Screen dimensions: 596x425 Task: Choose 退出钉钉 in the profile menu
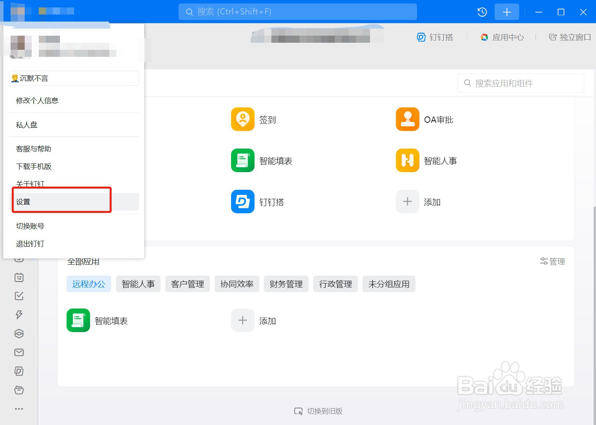click(74, 244)
